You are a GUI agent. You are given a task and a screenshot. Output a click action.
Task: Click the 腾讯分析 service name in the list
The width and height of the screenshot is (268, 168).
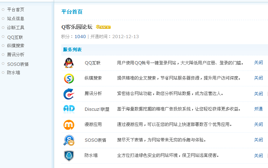pyautogui.click(x=93, y=94)
